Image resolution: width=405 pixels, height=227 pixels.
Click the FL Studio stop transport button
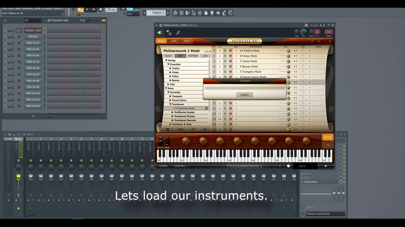point(94,9)
